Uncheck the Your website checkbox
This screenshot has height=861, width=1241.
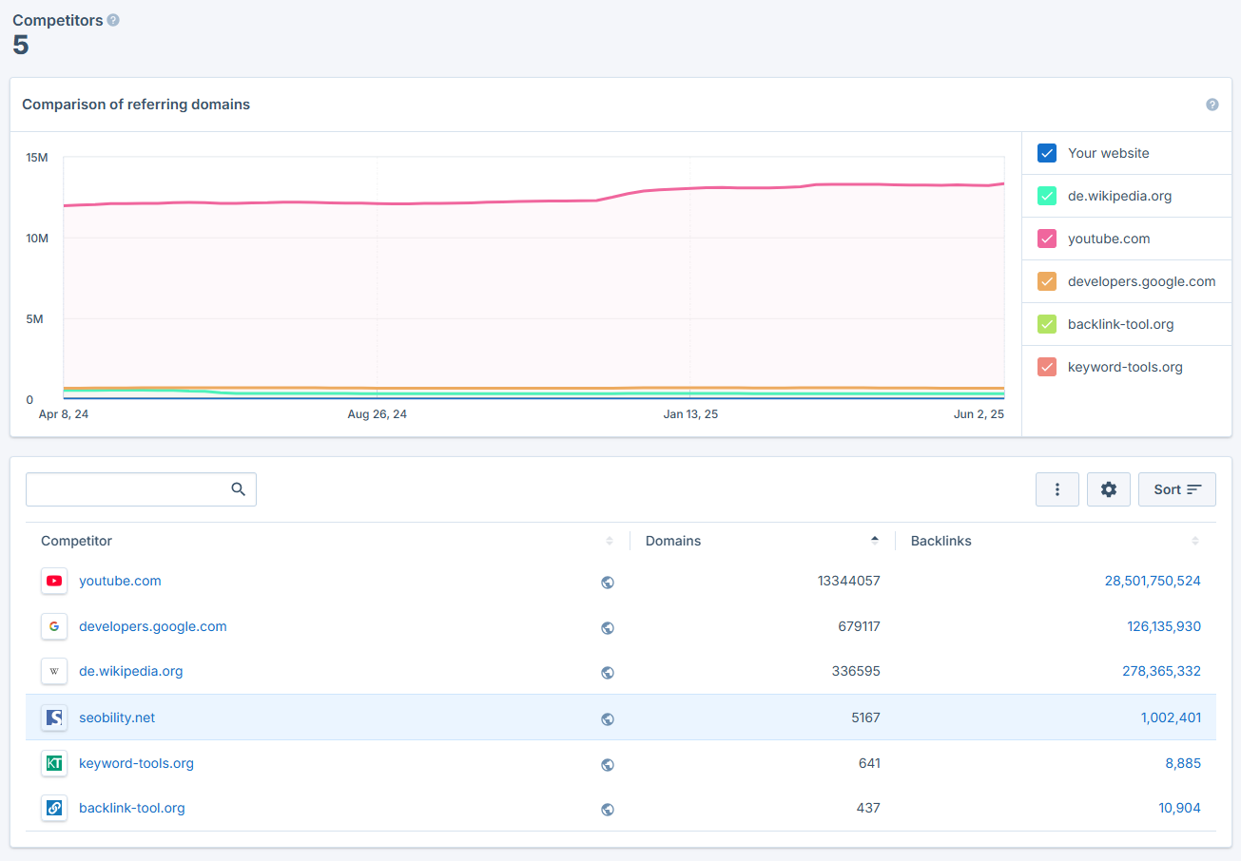[1047, 153]
